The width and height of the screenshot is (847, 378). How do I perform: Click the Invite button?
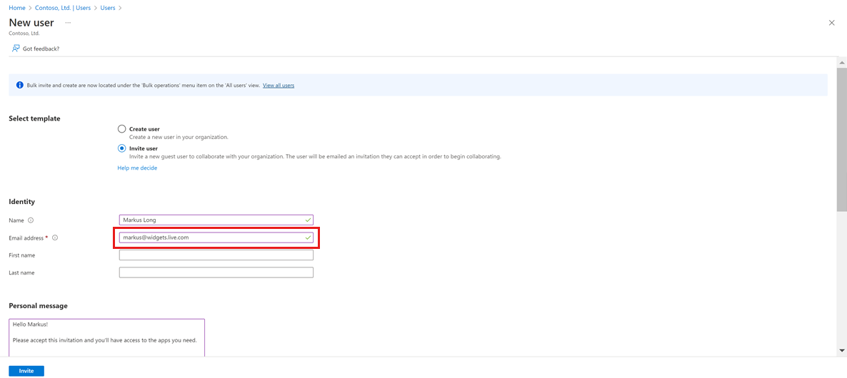coord(26,371)
